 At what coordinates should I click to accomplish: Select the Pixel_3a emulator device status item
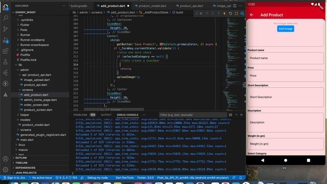(x=193, y=178)
